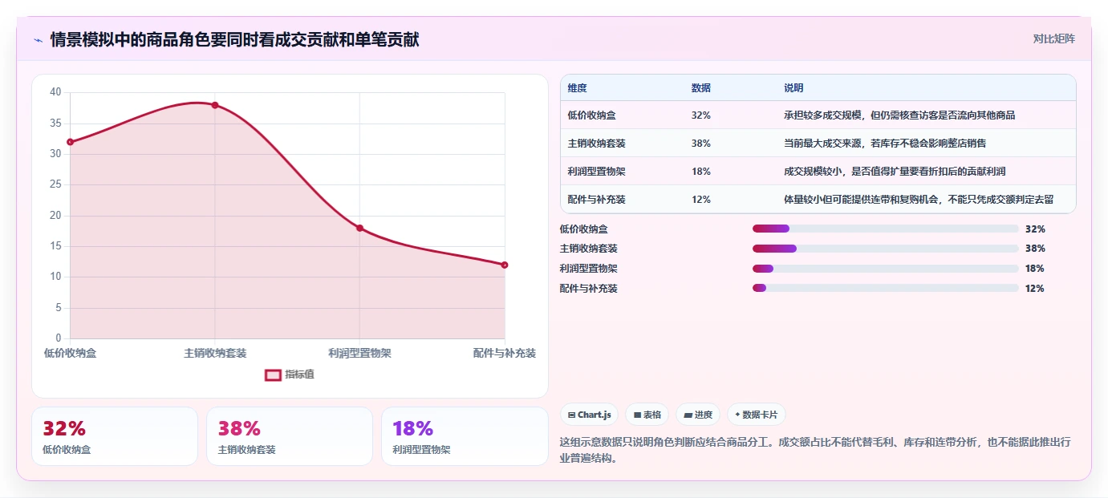
Task: Click the 主销收纳套装 label in the progress list
Action: (x=589, y=249)
